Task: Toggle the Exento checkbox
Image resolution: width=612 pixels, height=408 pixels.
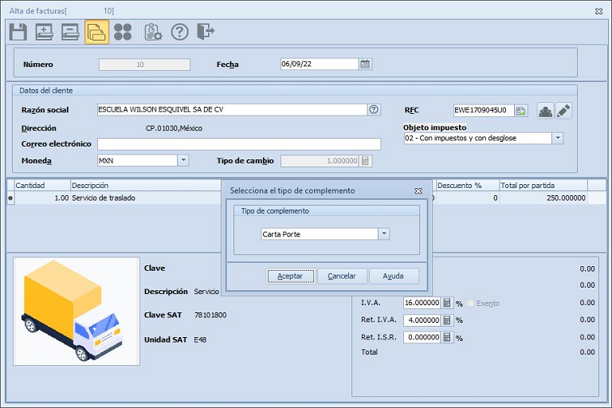Action: (471, 303)
